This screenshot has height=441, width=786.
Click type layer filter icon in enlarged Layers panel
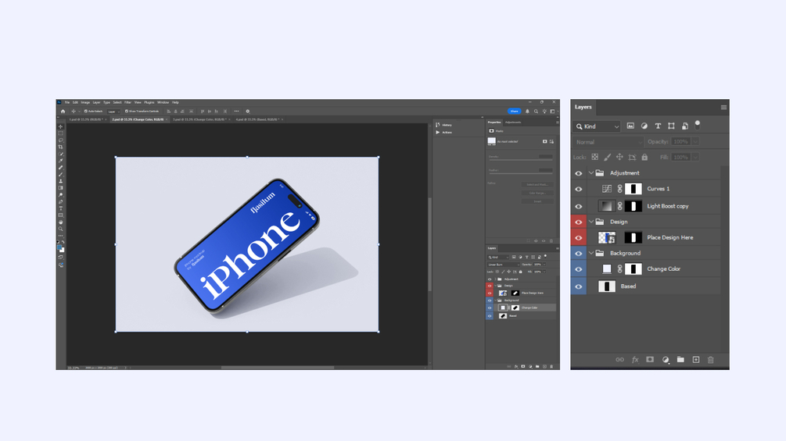pyautogui.click(x=658, y=126)
